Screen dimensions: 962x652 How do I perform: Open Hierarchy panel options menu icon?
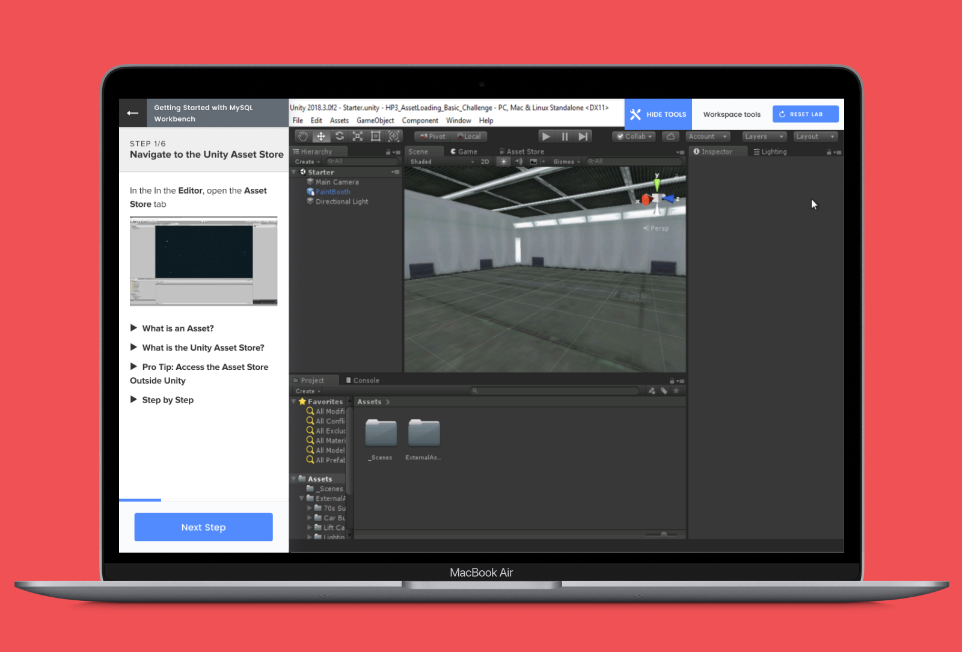(397, 152)
